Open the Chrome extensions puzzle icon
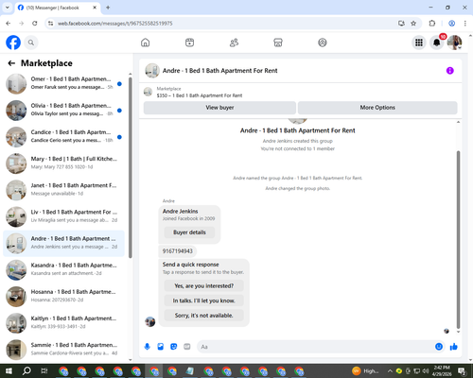The height and width of the screenshot is (378, 473). (x=432, y=24)
